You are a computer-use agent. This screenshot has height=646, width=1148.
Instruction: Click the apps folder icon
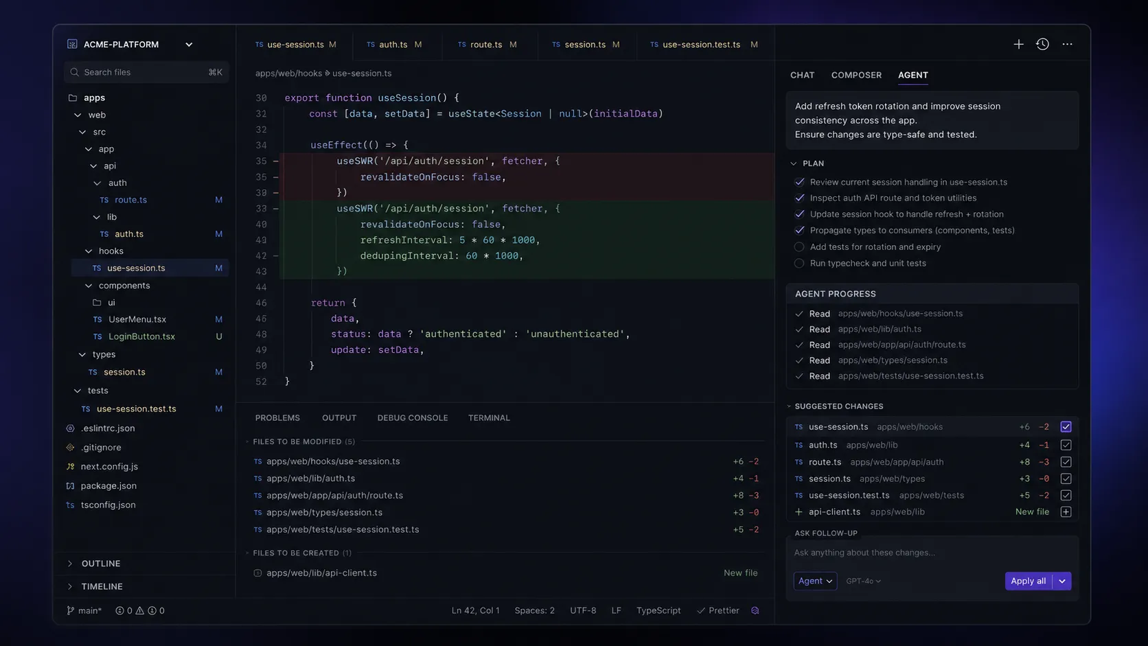73,97
